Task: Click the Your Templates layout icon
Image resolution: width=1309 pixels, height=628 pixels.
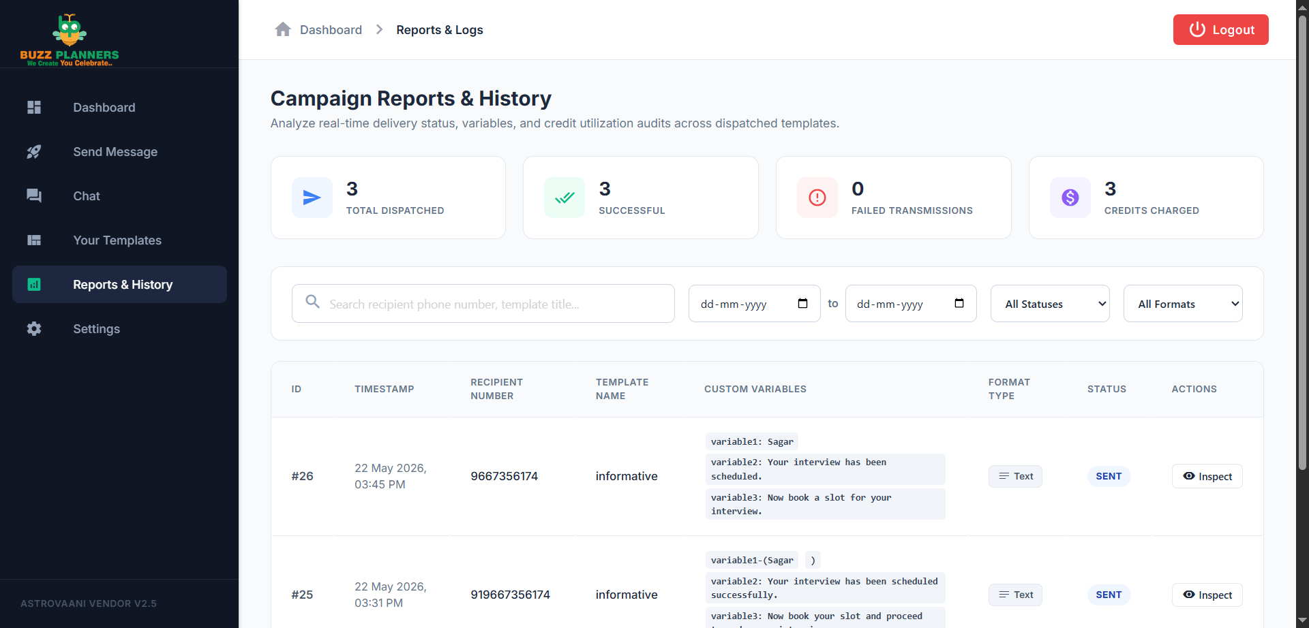Action: tap(34, 240)
